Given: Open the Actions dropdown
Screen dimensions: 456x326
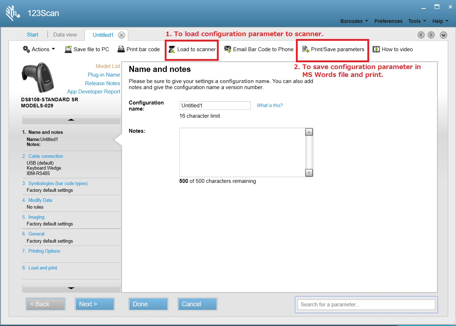Looking at the screenshot, I should click(x=39, y=49).
